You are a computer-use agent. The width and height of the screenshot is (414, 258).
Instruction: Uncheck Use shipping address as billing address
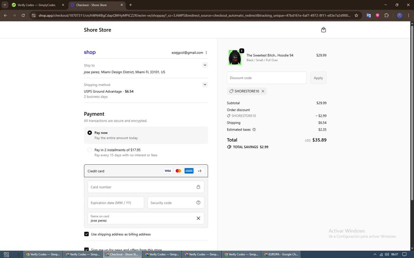86,234
